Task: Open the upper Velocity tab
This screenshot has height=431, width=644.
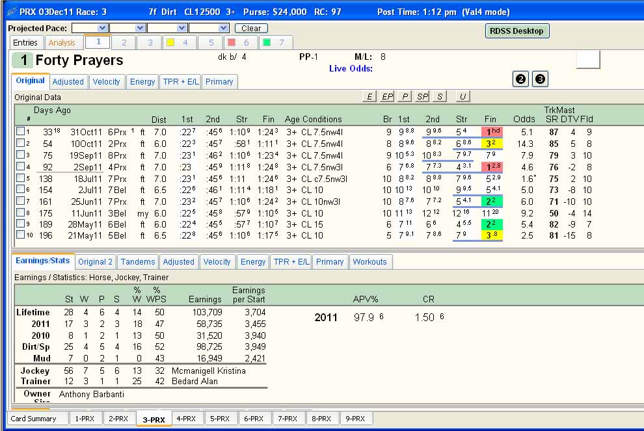Action: [107, 82]
